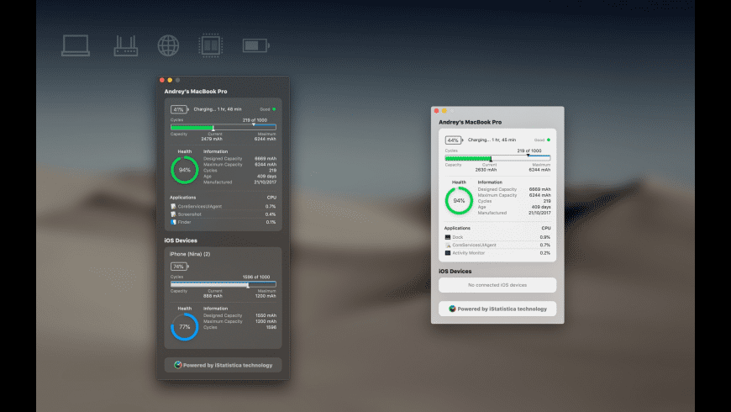Click the 77% iPhone health ring

pos(185,326)
